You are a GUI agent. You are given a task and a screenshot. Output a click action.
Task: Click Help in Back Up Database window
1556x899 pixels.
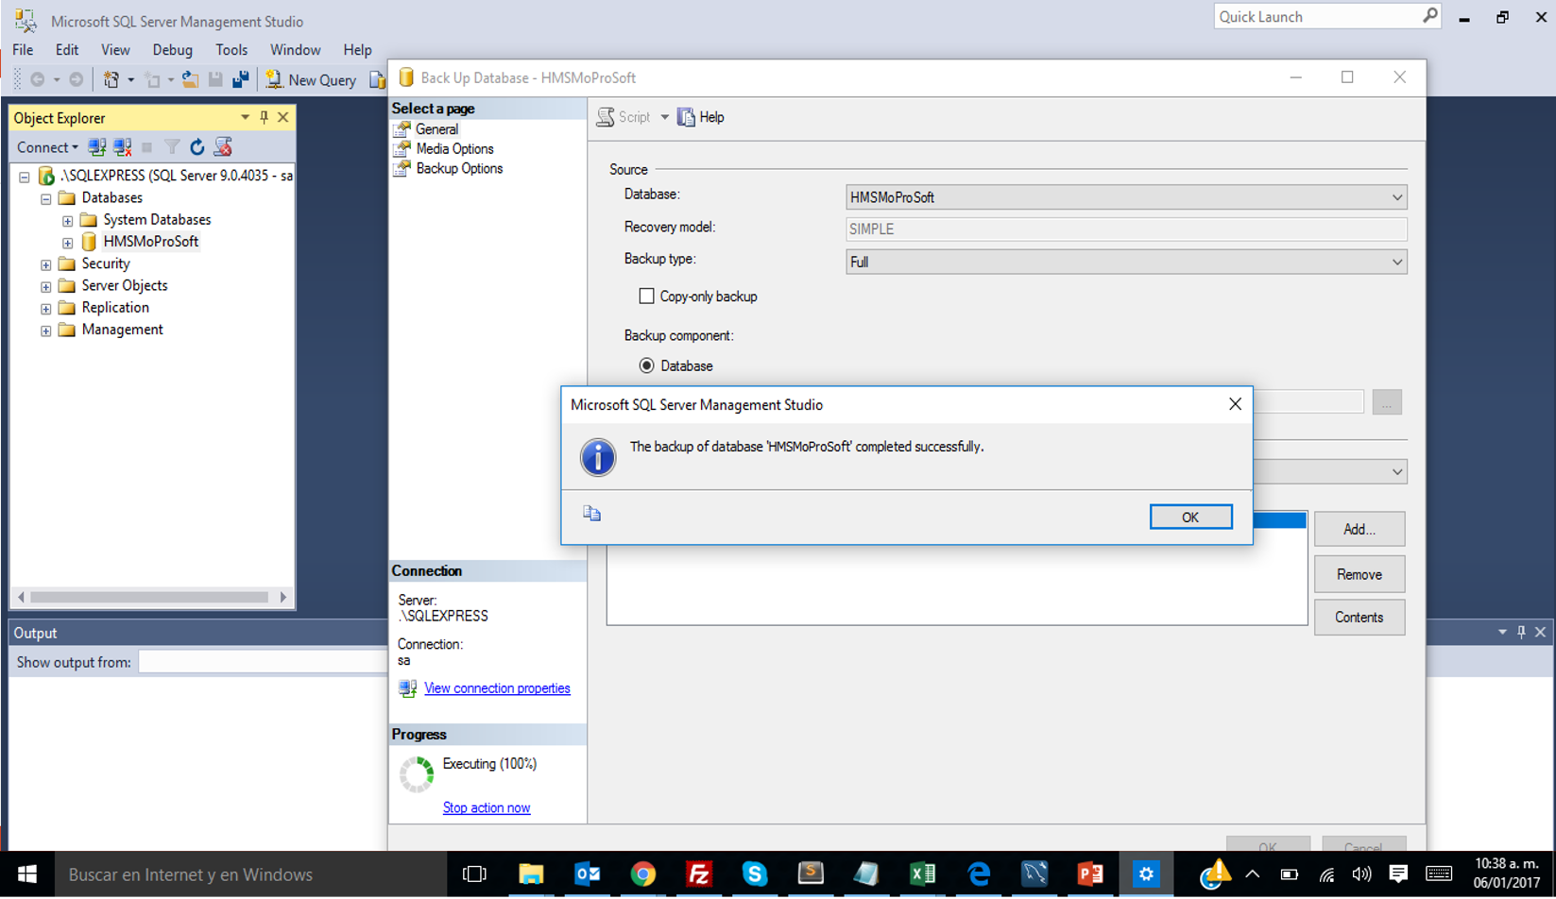pos(701,117)
